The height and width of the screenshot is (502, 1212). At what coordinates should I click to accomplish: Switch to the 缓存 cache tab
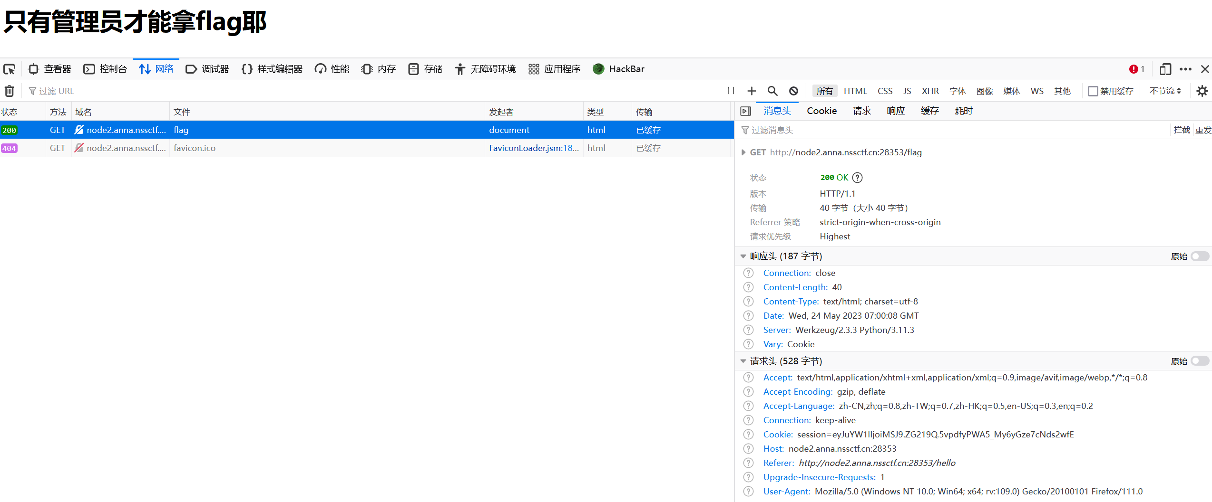(x=929, y=111)
